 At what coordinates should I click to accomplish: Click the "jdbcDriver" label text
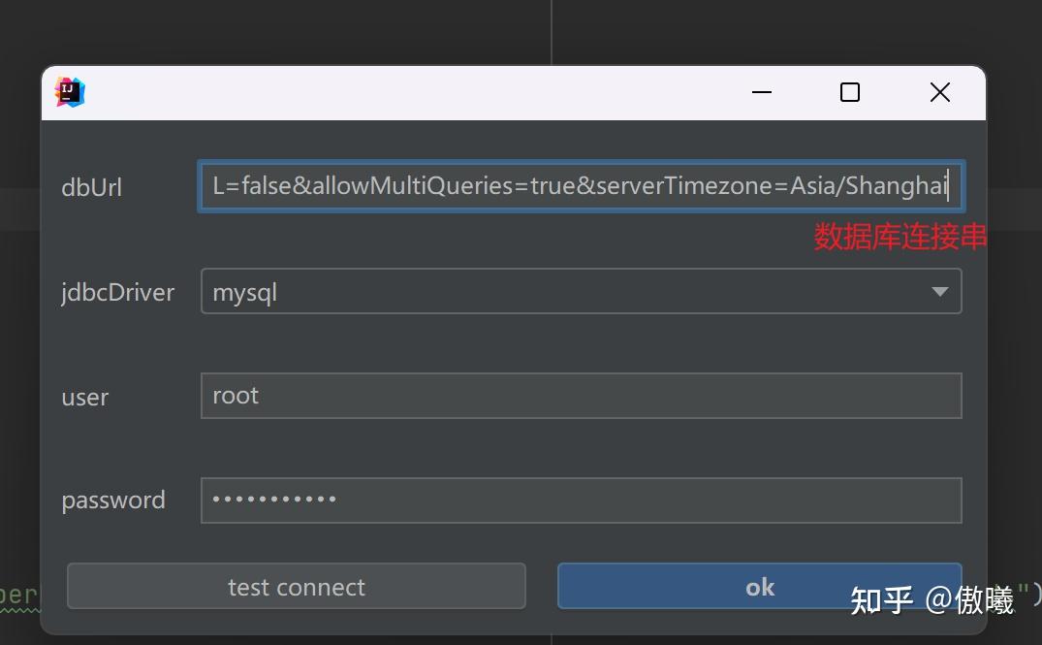[117, 291]
